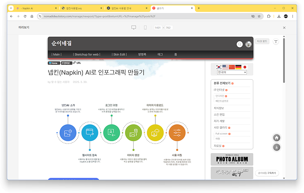Open the browser downloads icon
This screenshot has height=193, width=304.
click(x=279, y=16)
